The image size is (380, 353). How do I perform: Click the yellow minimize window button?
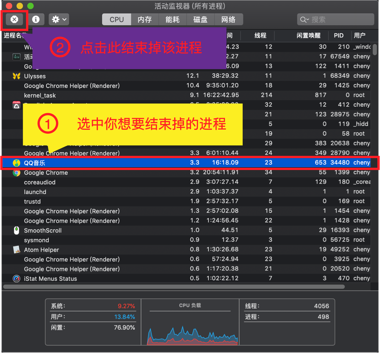pyautogui.click(x=20, y=6)
